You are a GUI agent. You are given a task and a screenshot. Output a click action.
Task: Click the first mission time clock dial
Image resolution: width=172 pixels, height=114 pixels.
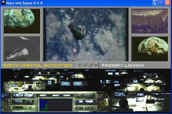pos(79,64)
